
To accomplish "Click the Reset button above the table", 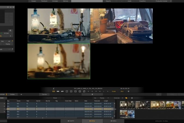I will point(55,98).
